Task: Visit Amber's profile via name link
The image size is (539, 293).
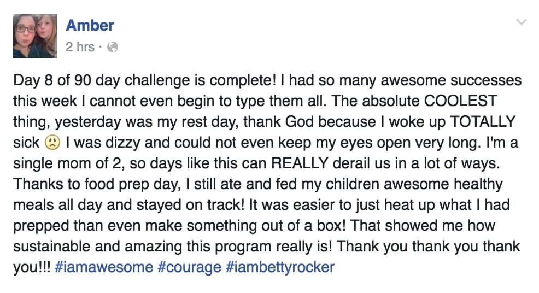Action: click(90, 25)
